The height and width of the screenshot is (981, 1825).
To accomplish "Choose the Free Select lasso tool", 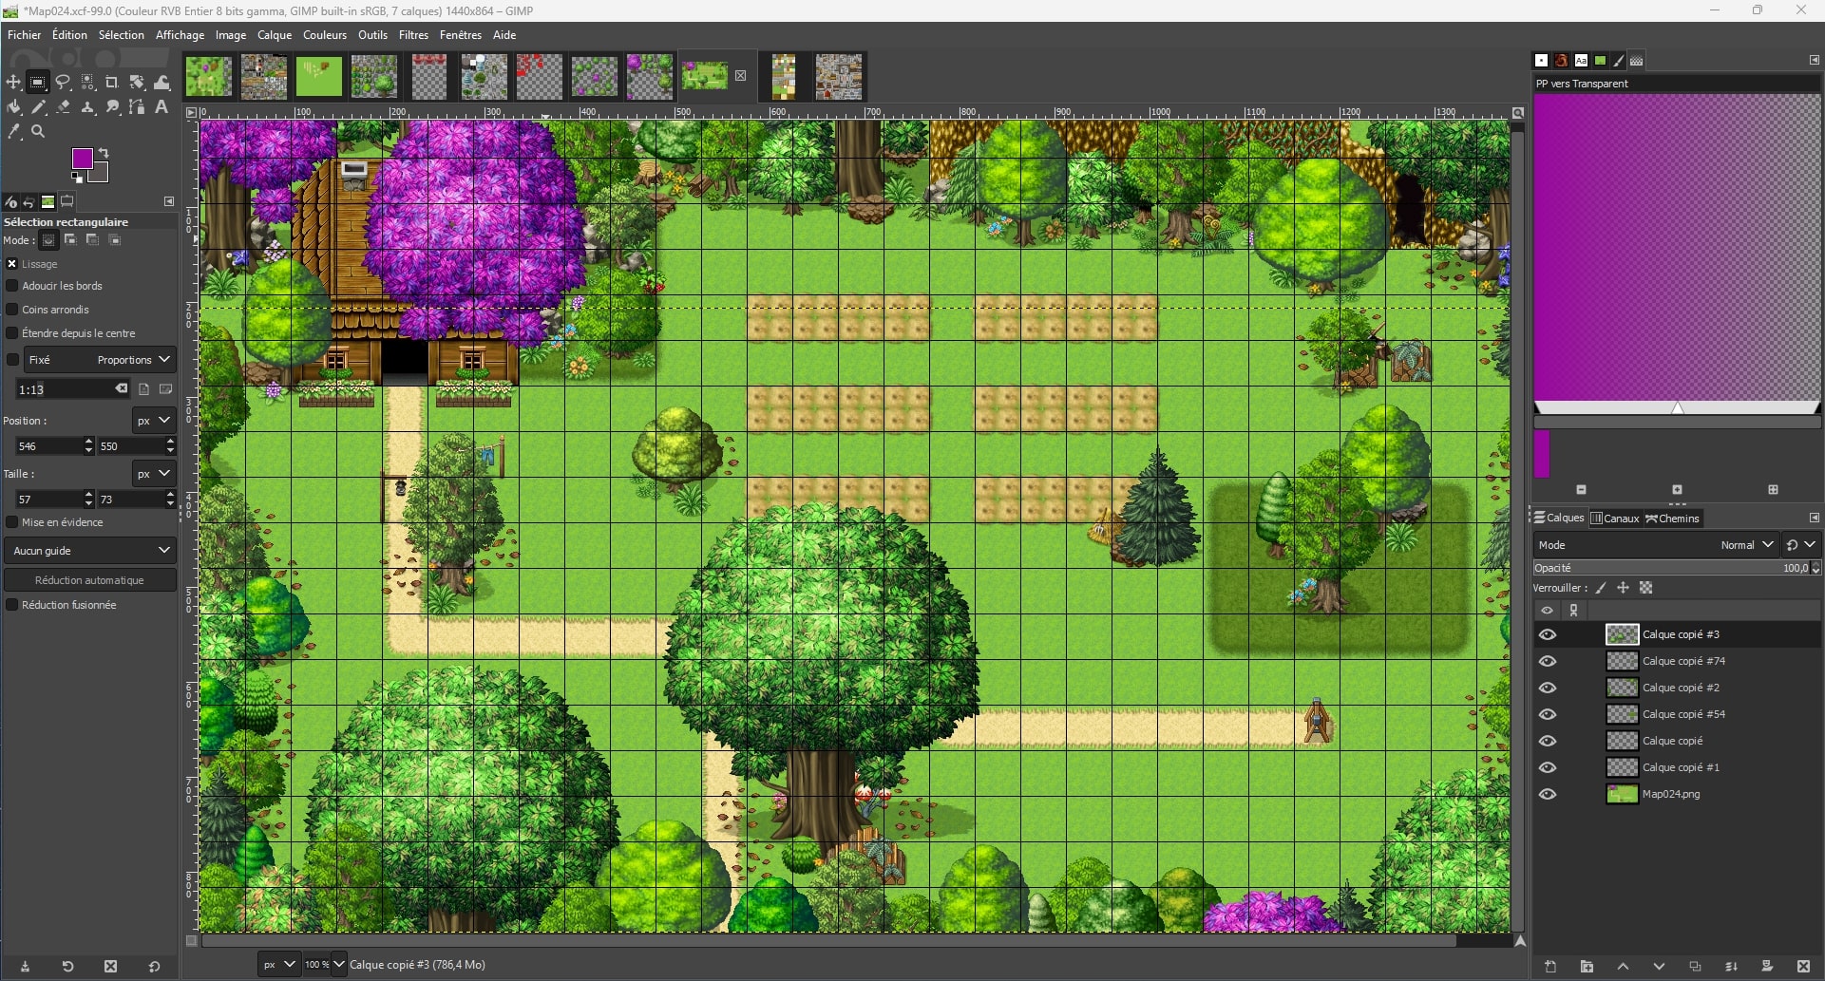I will pyautogui.click(x=63, y=83).
